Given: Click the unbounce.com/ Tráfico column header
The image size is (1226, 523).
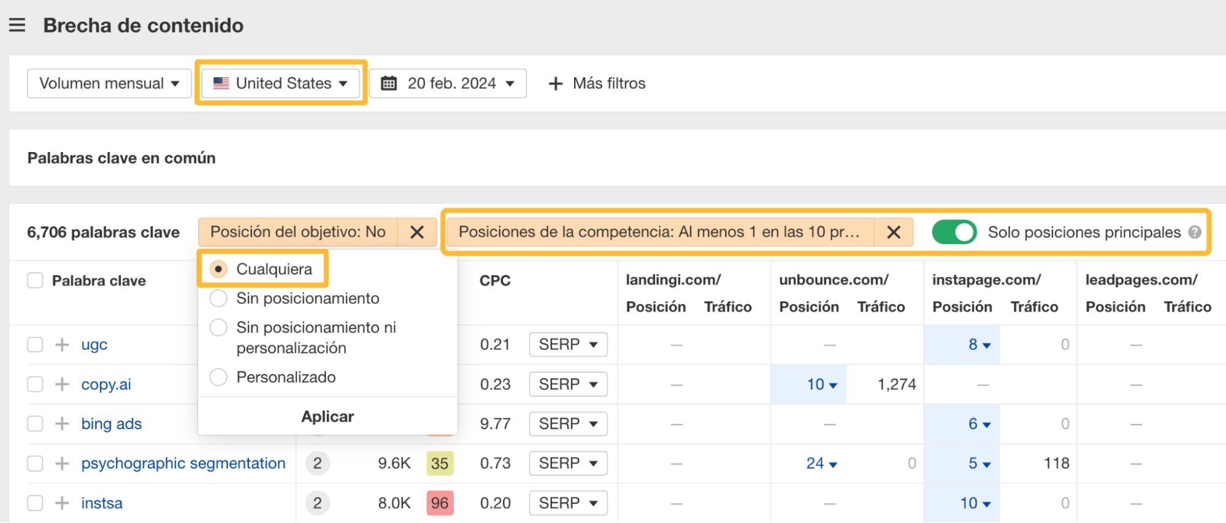Looking at the screenshot, I should point(881,307).
